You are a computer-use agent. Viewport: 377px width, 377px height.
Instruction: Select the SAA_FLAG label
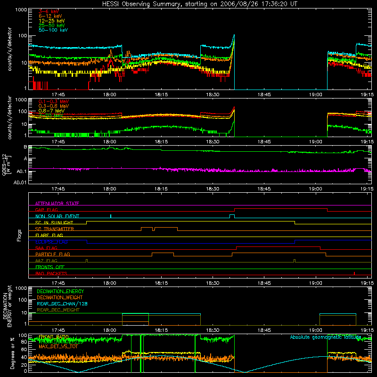46,248
